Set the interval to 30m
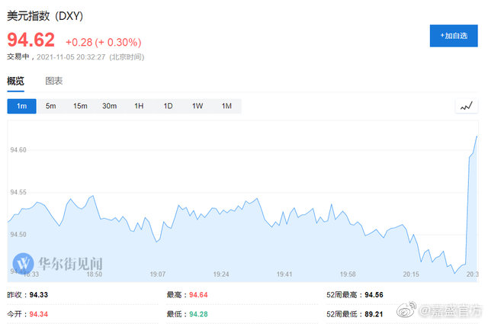 (x=109, y=106)
